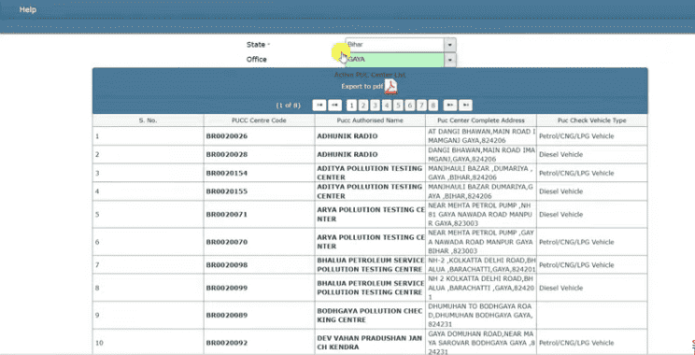
Task: Open the State dropdown arrow
Action: 450,45
